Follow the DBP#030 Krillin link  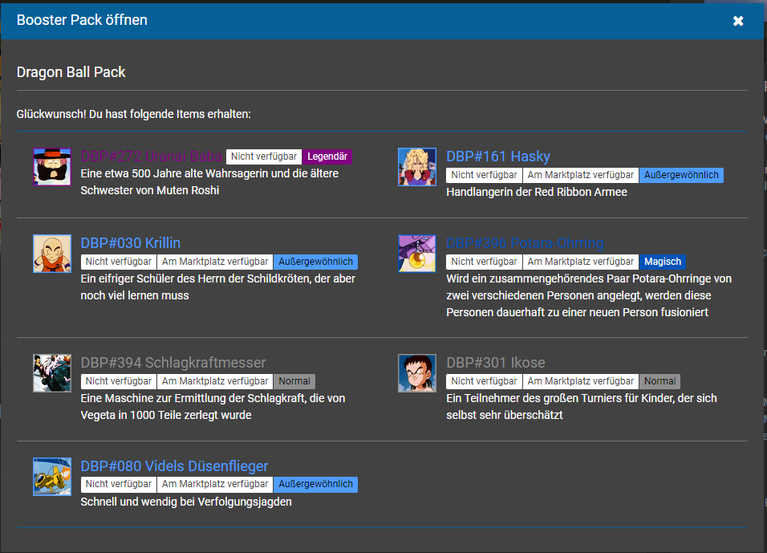pos(131,242)
